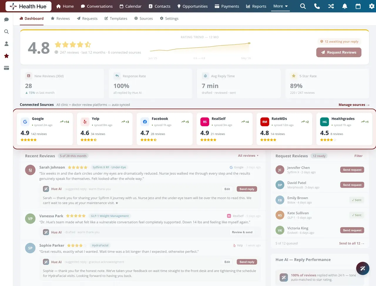Click Review & send for Vanessa Park
This screenshot has width=376, height=286.
pos(242,232)
